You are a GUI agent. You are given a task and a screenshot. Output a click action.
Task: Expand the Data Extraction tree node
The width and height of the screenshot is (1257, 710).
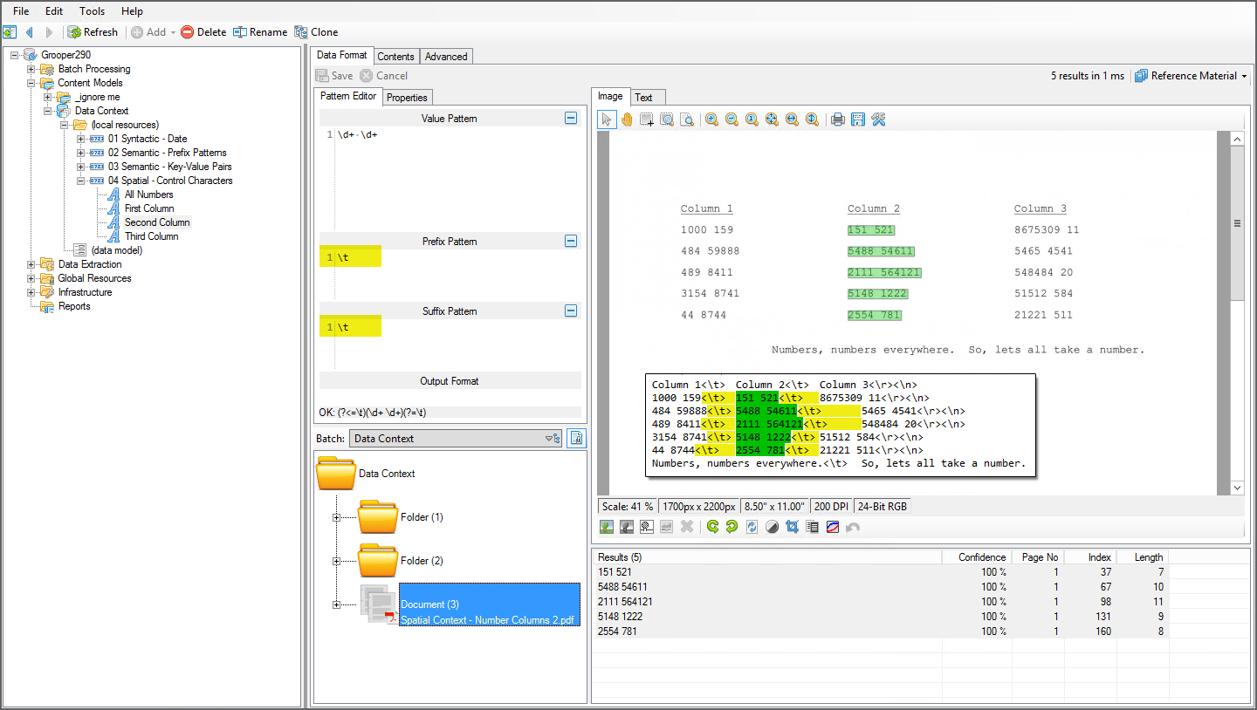[x=31, y=264]
